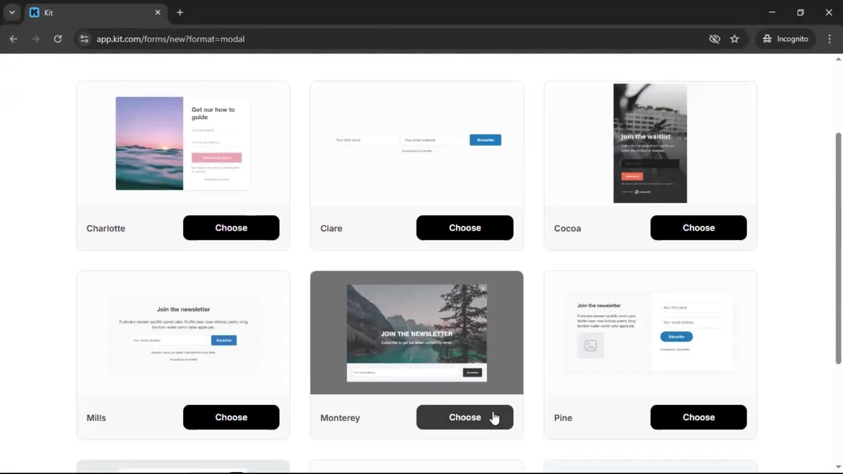Choose the Charlotte template

tap(231, 227)
